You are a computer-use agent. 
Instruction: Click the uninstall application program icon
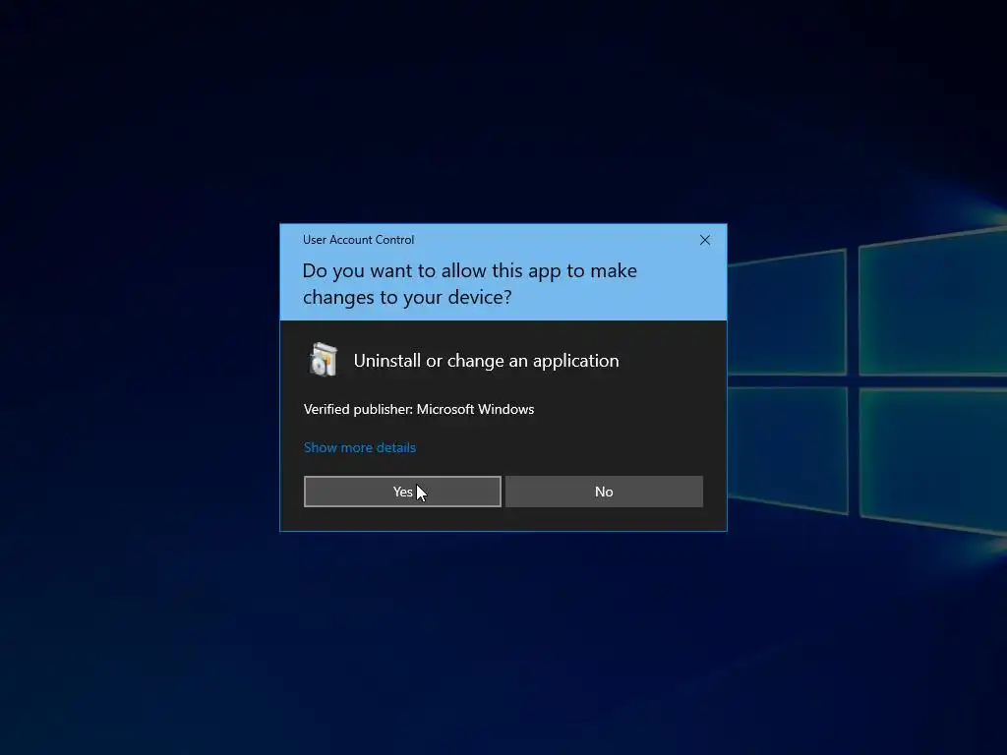(x=323, y=360)
